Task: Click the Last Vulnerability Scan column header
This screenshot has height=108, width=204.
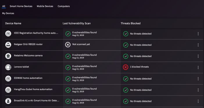Action: click(x=77, y=23)
